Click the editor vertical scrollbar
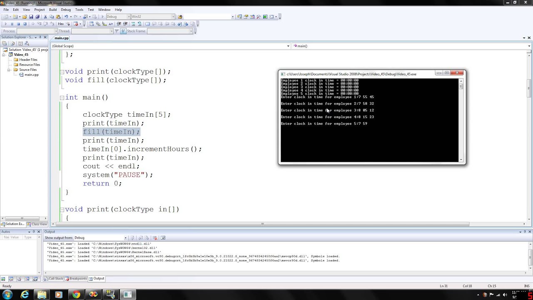 tap(529, 135)
